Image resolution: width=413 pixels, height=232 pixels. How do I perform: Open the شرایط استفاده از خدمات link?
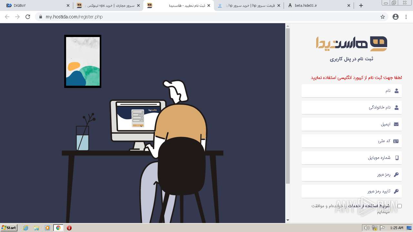pos(368,206)
